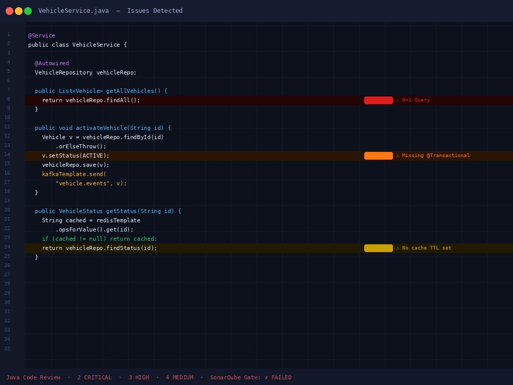
Task: Click 'String cached = redisTemplate' line
Action: [x=91, y=220]
